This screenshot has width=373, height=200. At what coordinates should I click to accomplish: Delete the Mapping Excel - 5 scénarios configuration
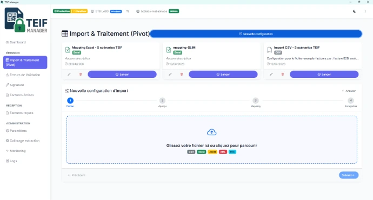click(x=81, y=75)
